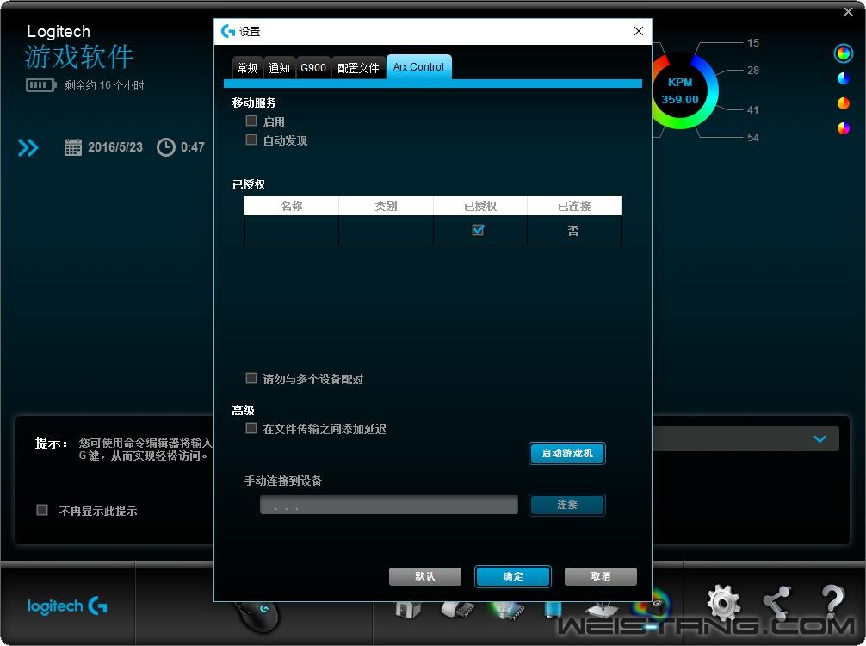
Task: Enable the 启用 mobile service checkbox
Action: pos(251,121)
